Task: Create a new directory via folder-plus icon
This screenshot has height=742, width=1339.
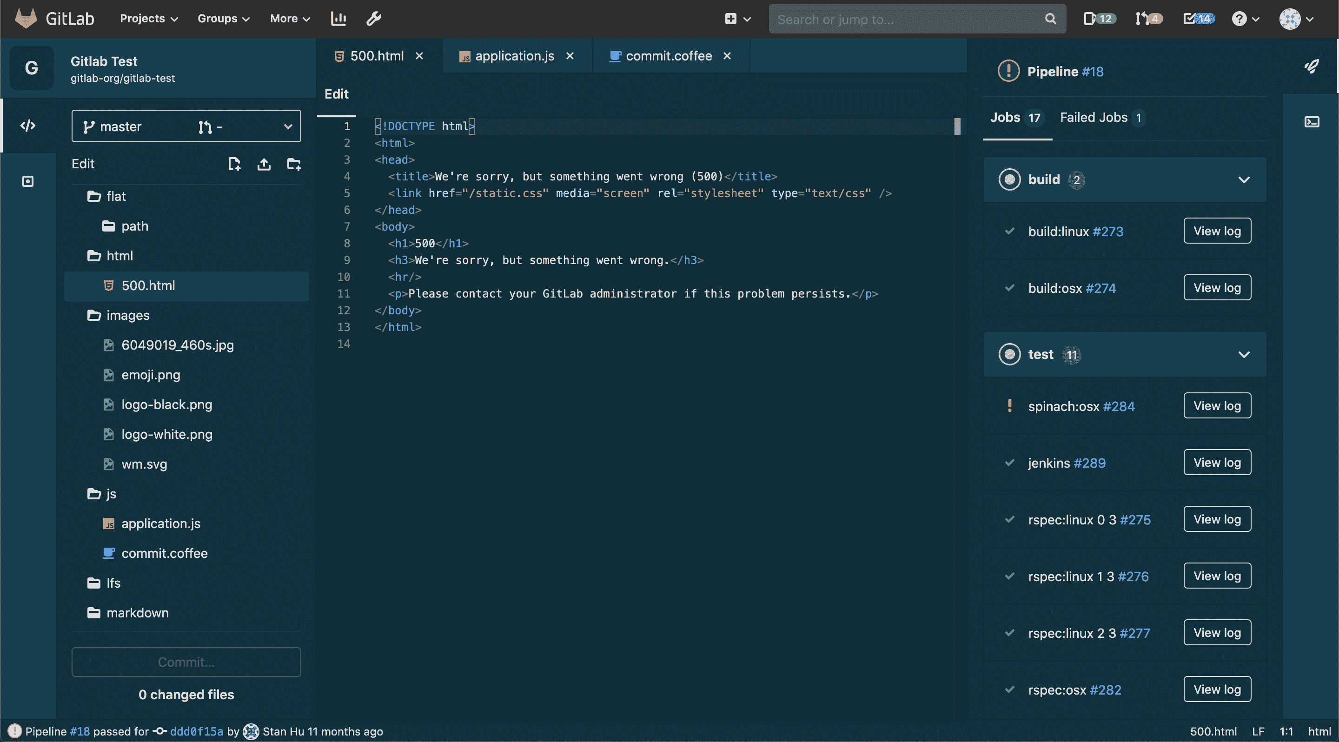Action: (x=294, y=164)
